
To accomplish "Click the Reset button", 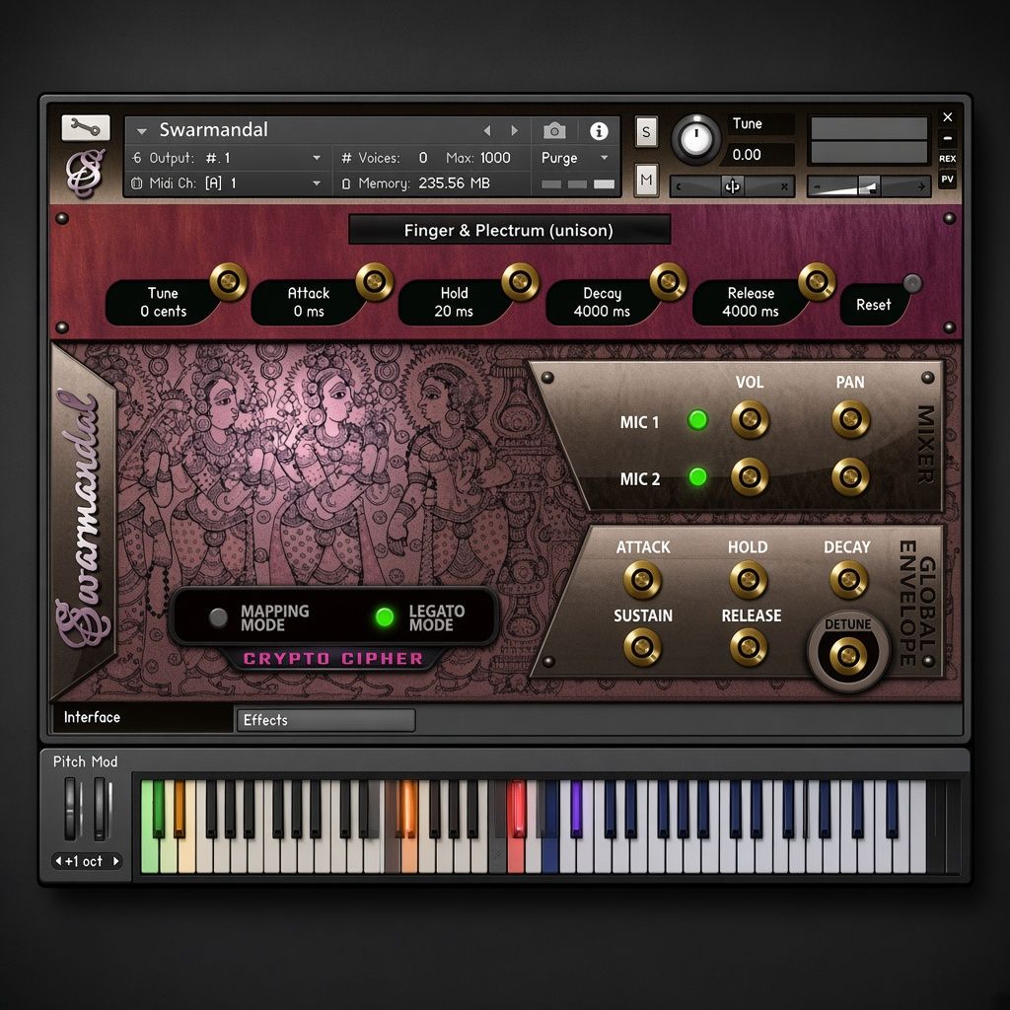I will (x=874, y=305).
